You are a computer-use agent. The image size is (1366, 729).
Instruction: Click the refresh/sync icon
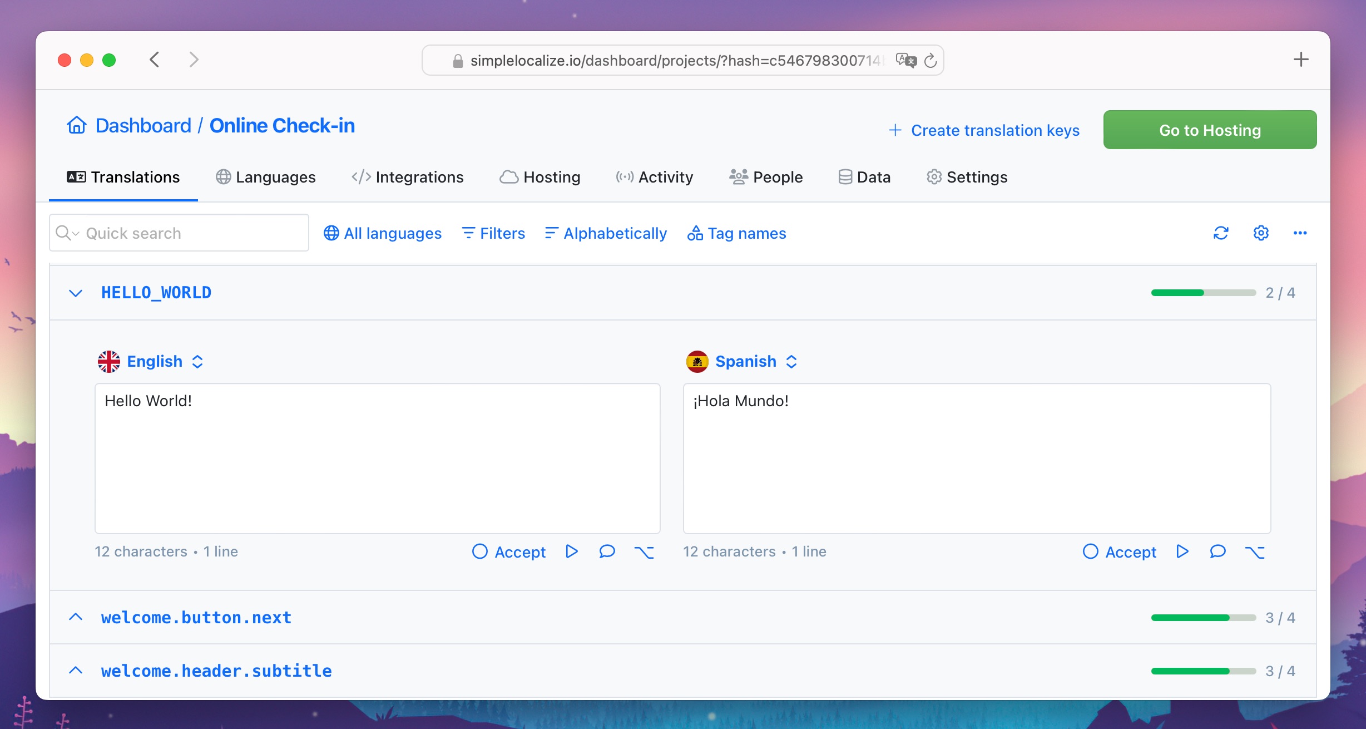tap(1220, 233)
